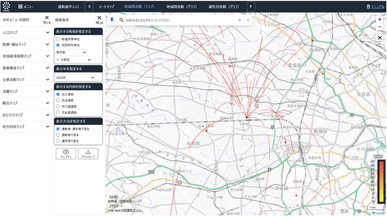Click the RESAS logo icon

[6, 6]
